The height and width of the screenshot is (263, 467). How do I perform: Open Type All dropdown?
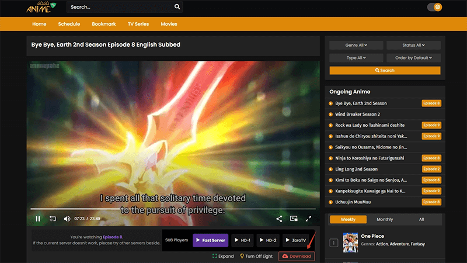(x=356, y=58)
